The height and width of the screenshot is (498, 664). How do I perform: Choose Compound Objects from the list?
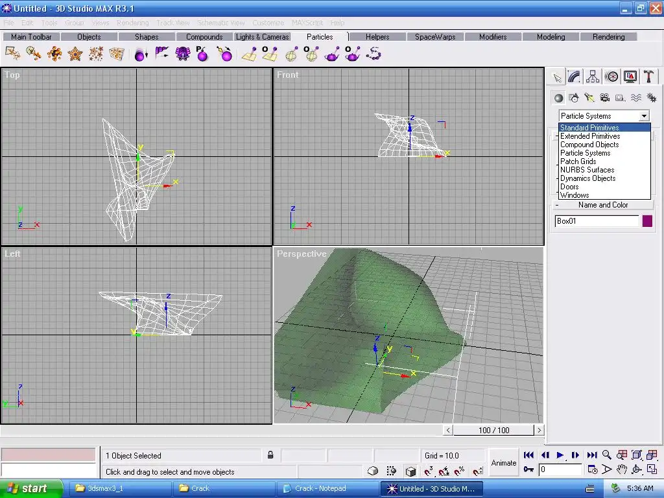pyautogui.click(x=604, y=145)
